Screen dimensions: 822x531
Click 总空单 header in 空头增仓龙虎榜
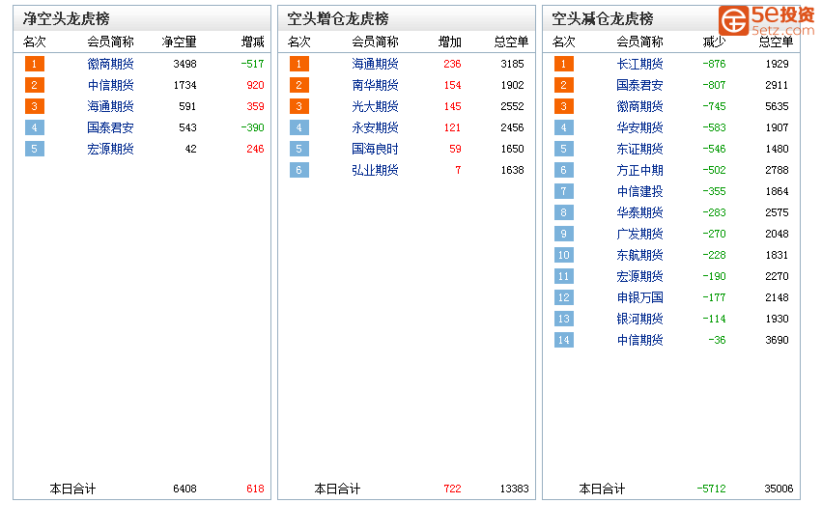point(511,42)
